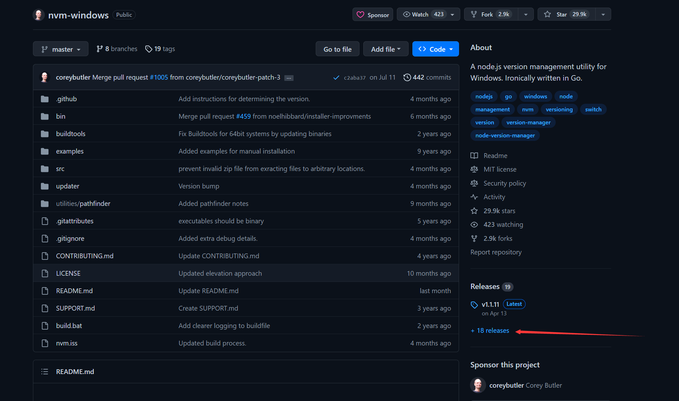Expand the Fork dropdown arrow
Viewport: 679px width, 401px height.
pyautogui.click(x=525, y=14)
